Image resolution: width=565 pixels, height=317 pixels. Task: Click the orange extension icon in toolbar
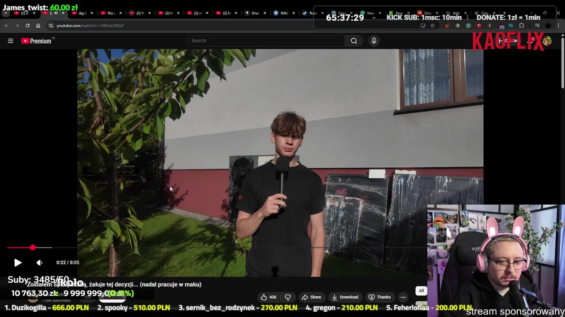(448, 26)
